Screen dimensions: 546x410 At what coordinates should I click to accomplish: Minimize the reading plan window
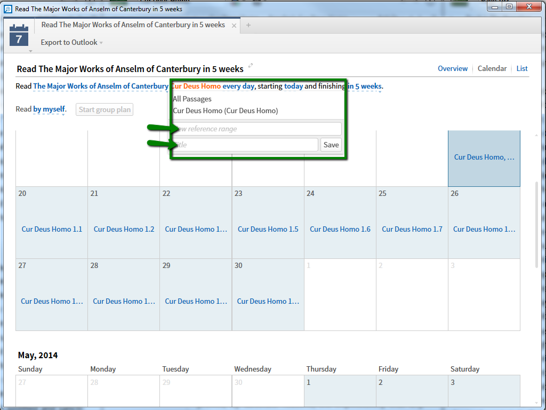pyautogui.click(x=495, y=6)
